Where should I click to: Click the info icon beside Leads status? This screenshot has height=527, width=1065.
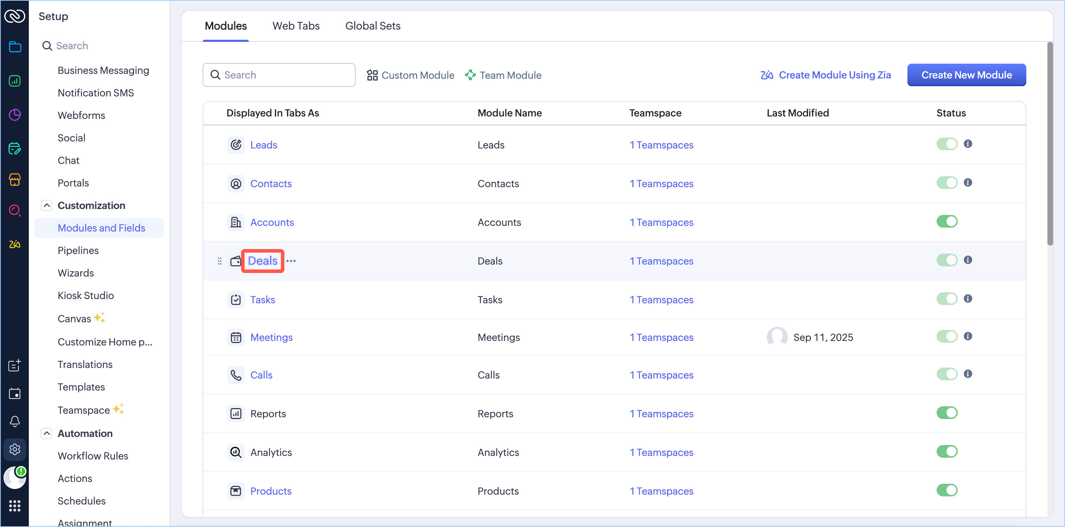tap(968, 144)
